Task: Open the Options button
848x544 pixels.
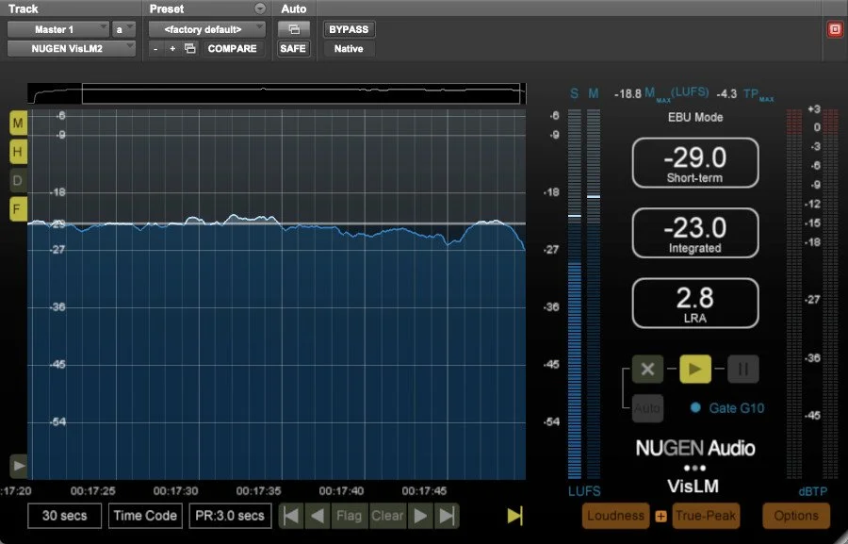Action: pyautogui.click(x=795, y=516)
